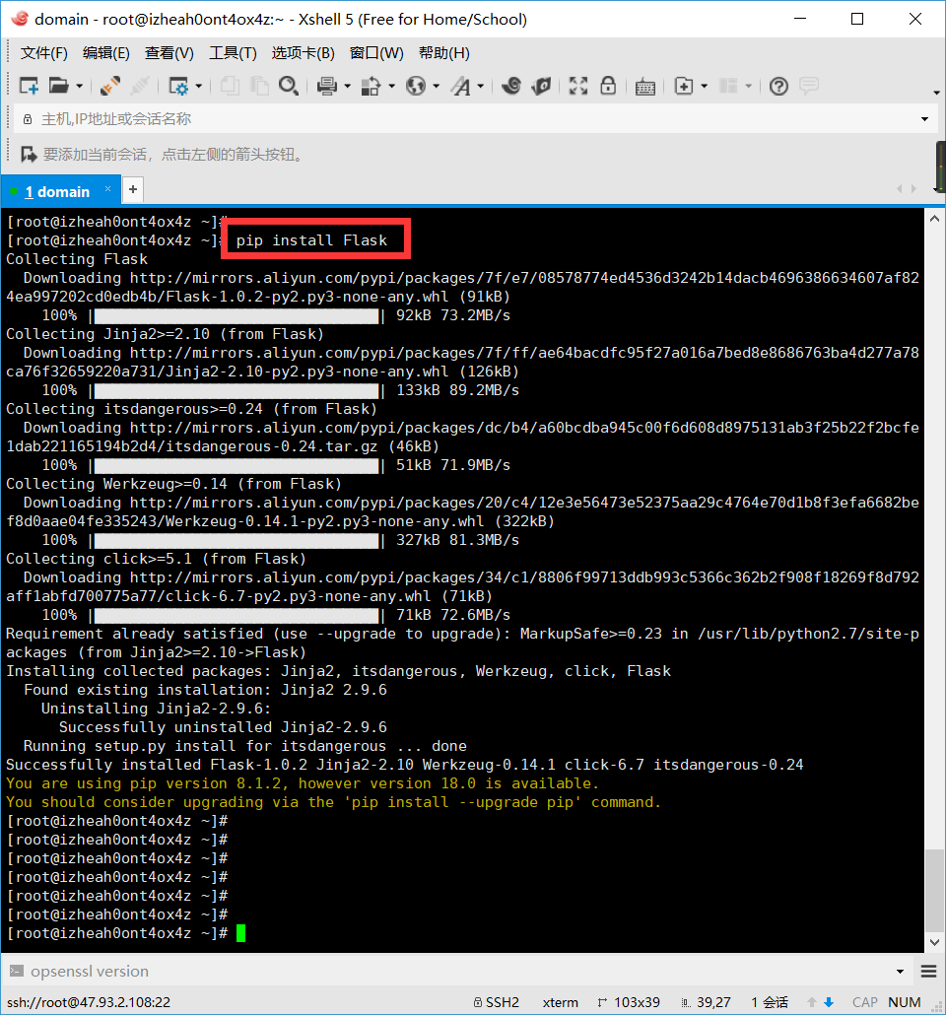Click the greyed tab arrangement layout icon
The height and width of the screenshot is (1015, 946).
pyautogui.click(x=729, y=86)
